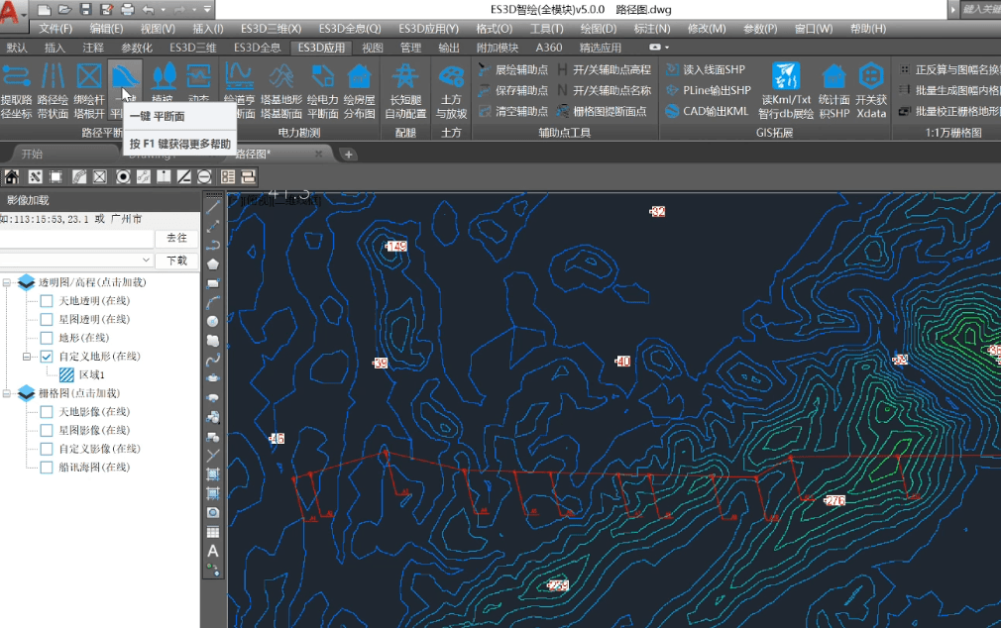
Task: Click the 提取路径坐标 ribbon icon
Action: [16, 77]
